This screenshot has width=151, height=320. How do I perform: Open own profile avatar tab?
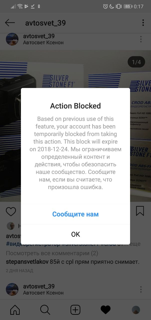136,310
